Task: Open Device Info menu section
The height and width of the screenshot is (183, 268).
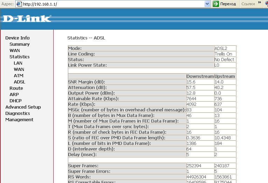Action: (x=18, y=38)
